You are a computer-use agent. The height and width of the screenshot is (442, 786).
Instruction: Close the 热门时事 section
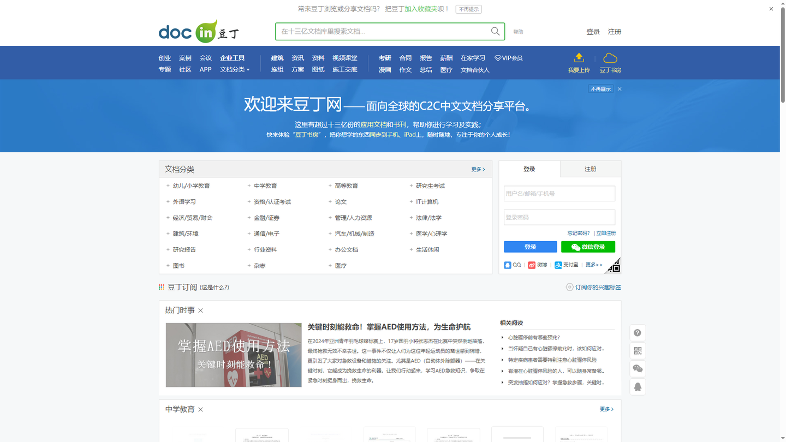(x=201, y=310)
